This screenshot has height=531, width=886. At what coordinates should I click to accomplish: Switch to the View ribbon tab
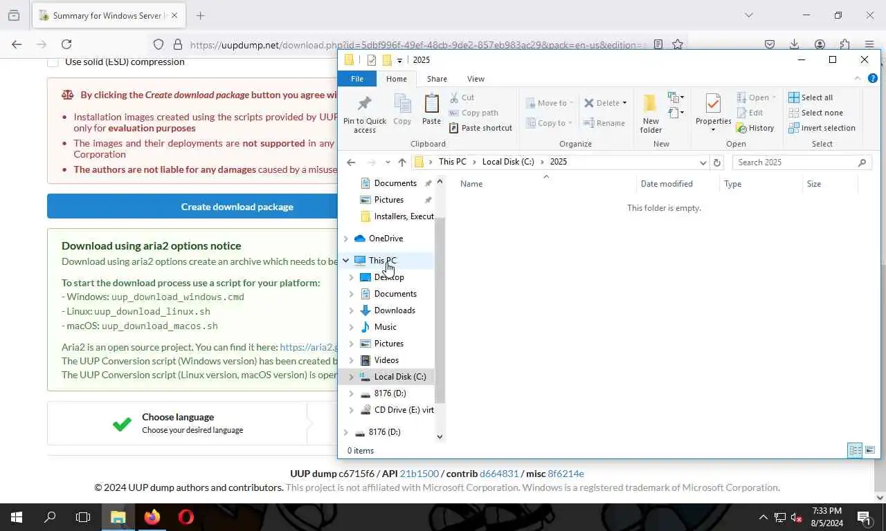tap(476, 79)
